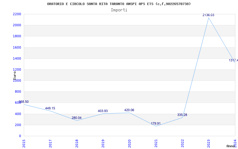Click the 280.04 data label
The height and width of the screenshot is (149, 238).
pyautogui.click(x=76, y=118)
